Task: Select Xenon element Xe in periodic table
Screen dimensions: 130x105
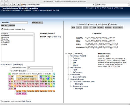Action: click(54, 84)
